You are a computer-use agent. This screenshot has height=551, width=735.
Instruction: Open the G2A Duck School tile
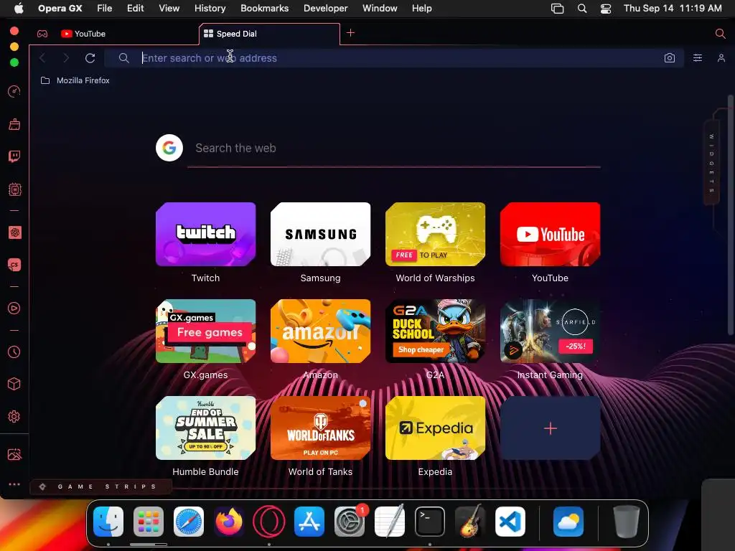pos(436,331)
